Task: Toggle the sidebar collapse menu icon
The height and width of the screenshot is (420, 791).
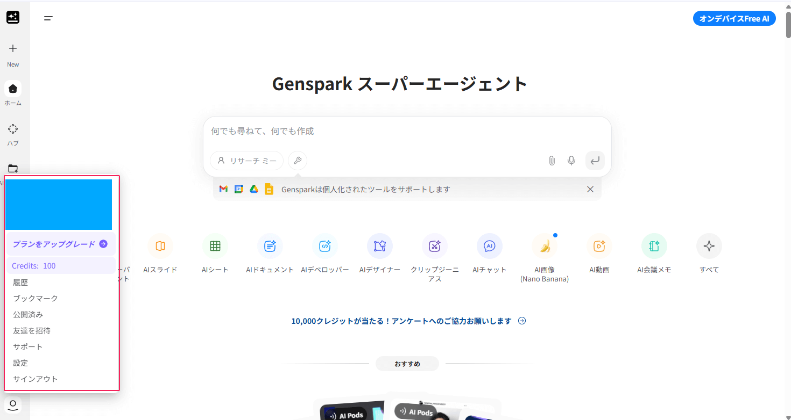Action: point(48,18)
